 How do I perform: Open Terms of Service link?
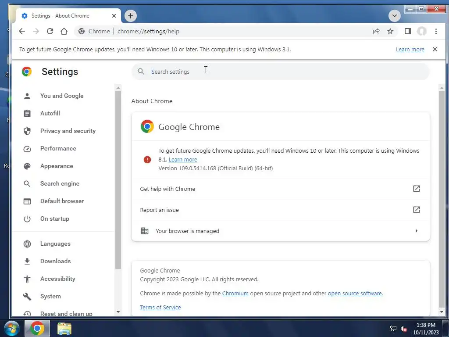coord(160,307)
